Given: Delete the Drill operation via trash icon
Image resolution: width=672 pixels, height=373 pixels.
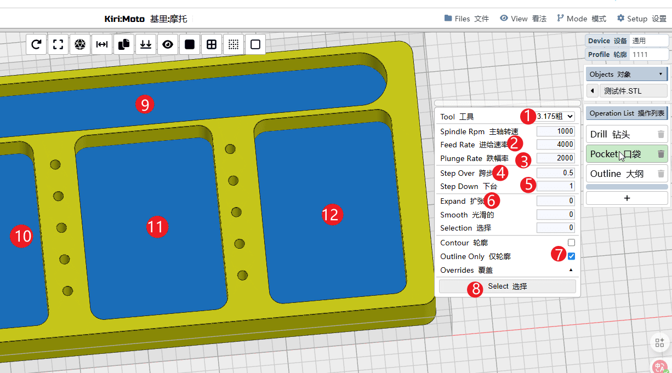Looking at the screenshot, I should pos(661,134).
